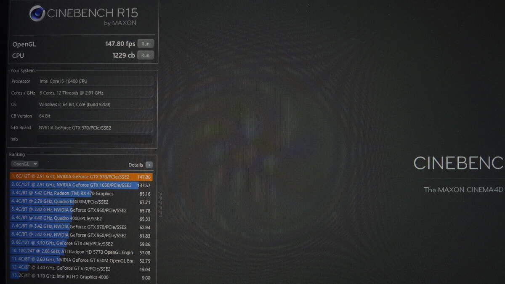Open ranking Details arrow button
Viewport: 505px width, 284px height.
tap(149, 165)
